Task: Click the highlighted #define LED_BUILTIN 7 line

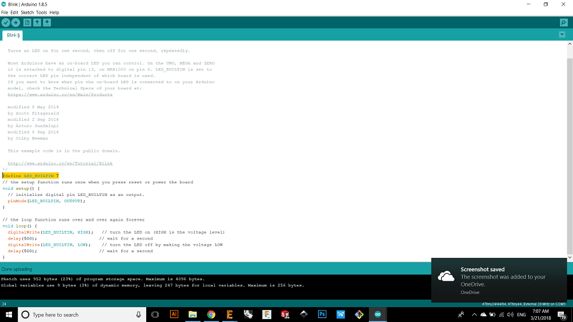Action: click(31, 176)
